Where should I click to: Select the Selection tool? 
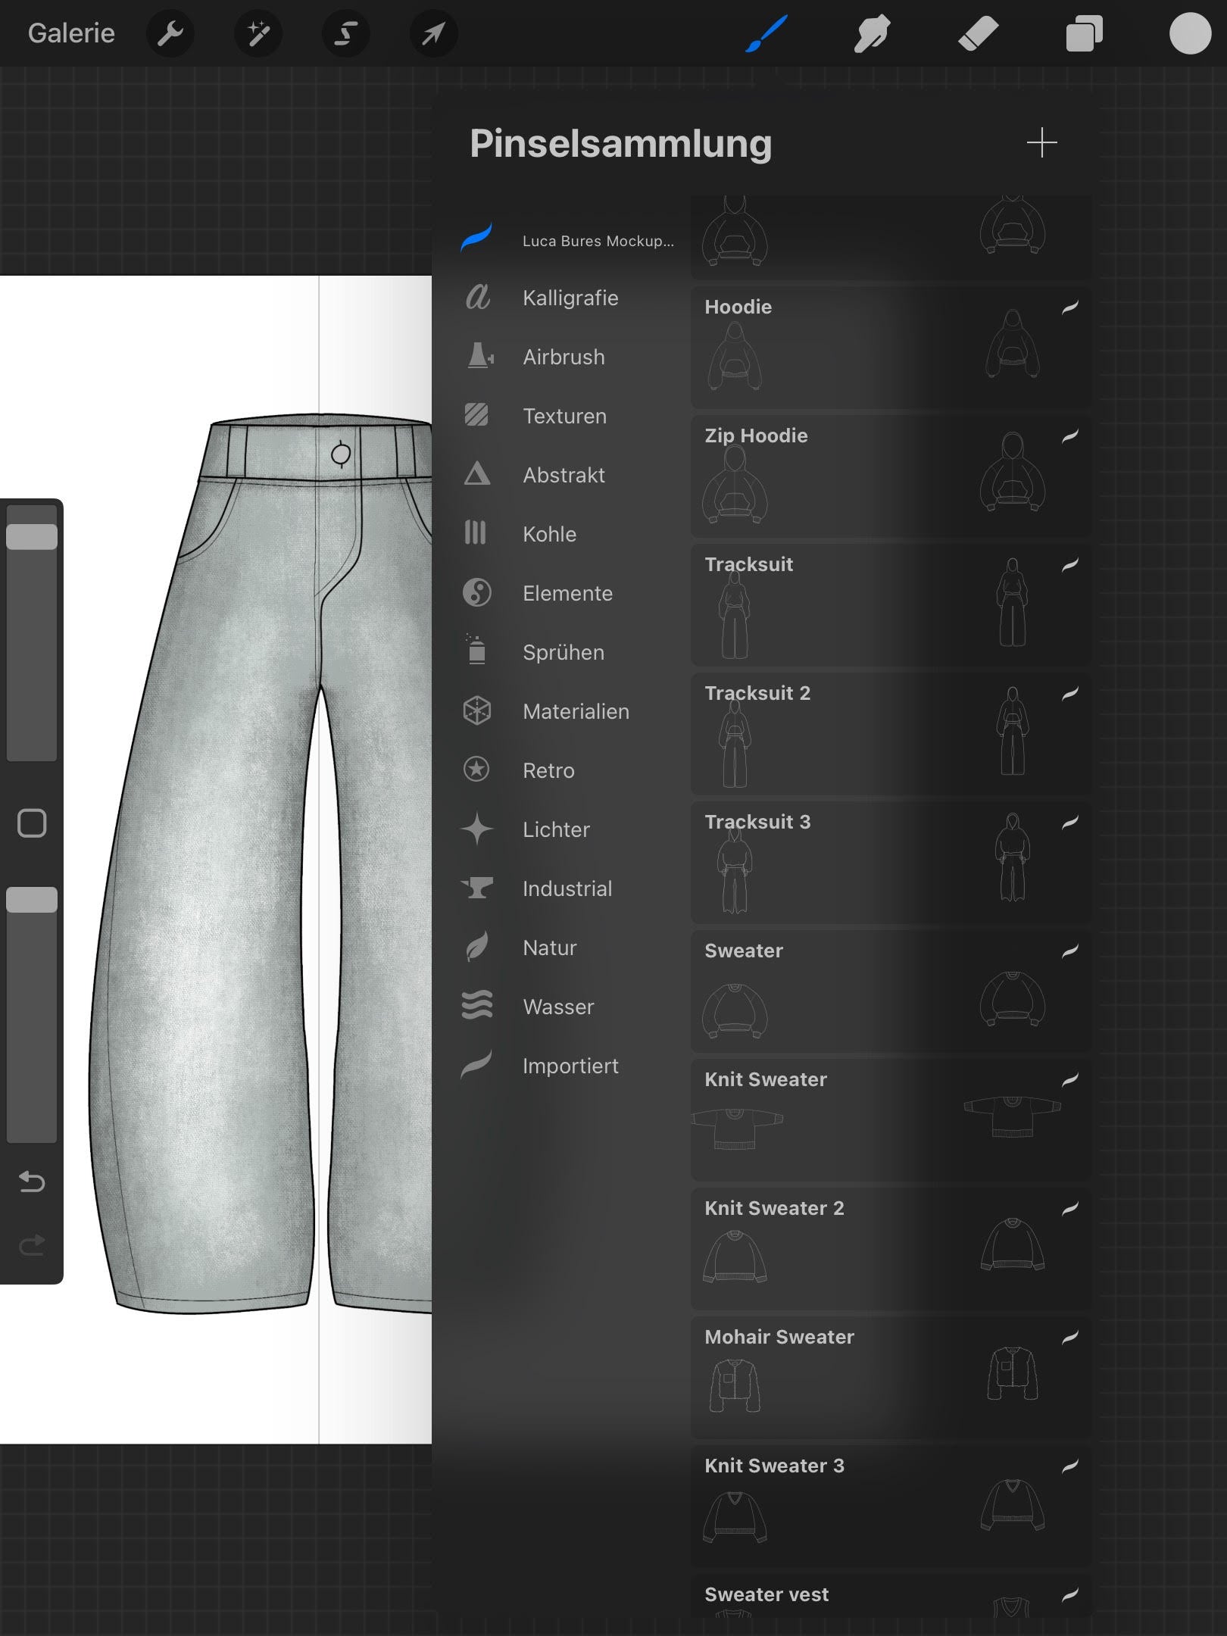click(x=345, y=33)
